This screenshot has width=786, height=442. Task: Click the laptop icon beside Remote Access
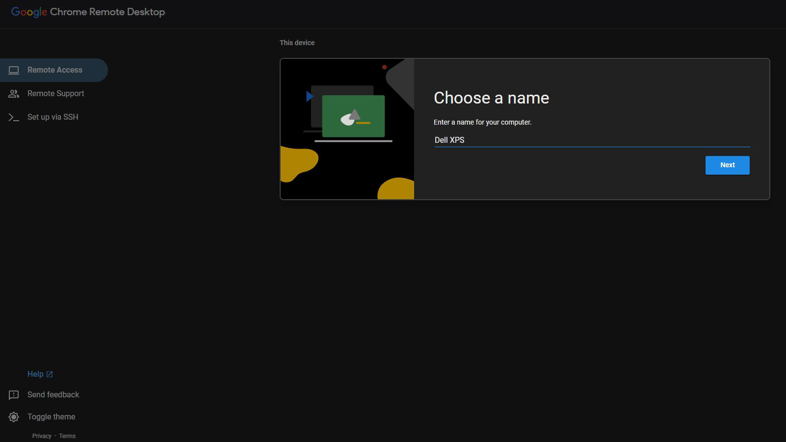[x=14, y=70]
